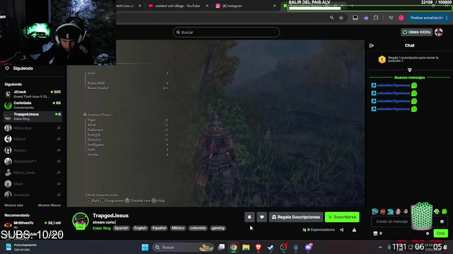453x254 pixels.
Task: Open Steam from the taskbar
Action: (271, 247)
